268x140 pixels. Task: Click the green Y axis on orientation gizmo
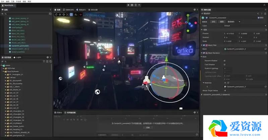(x=188, y=15)
